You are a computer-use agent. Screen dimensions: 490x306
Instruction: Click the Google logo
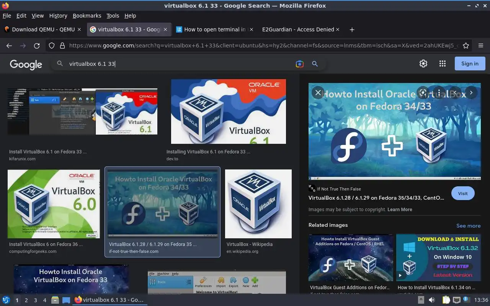point(26,64)
